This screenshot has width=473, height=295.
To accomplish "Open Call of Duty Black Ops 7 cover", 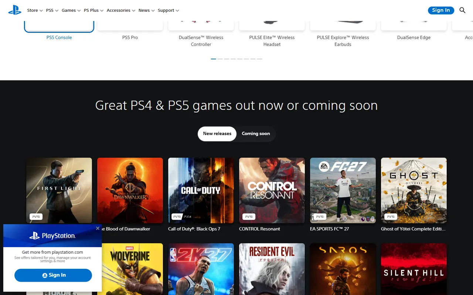I will [201, 191].
